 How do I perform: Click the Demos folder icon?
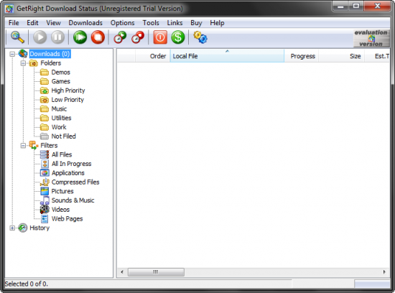[x=45, y=73]
